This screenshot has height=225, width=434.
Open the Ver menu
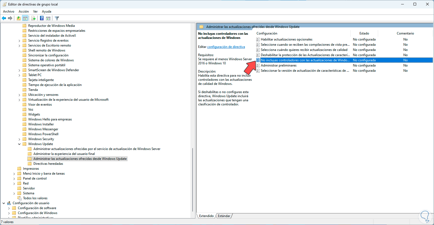pos(35,11)
